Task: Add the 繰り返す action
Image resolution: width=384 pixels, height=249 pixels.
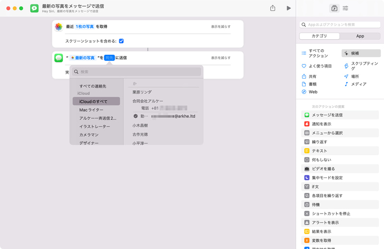Action: tap(340, 142)
